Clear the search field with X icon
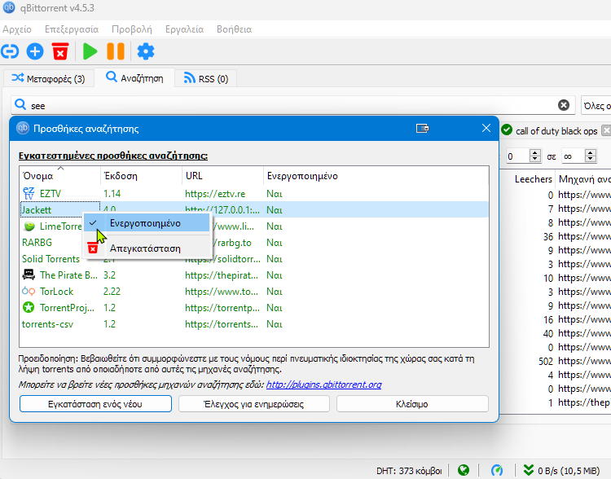 pos(564,105)
